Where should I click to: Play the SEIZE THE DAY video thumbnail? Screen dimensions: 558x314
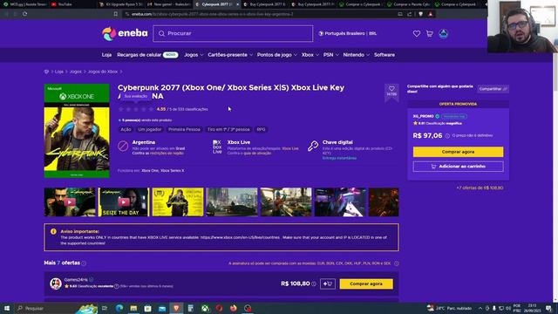click(x=124, y=202)
